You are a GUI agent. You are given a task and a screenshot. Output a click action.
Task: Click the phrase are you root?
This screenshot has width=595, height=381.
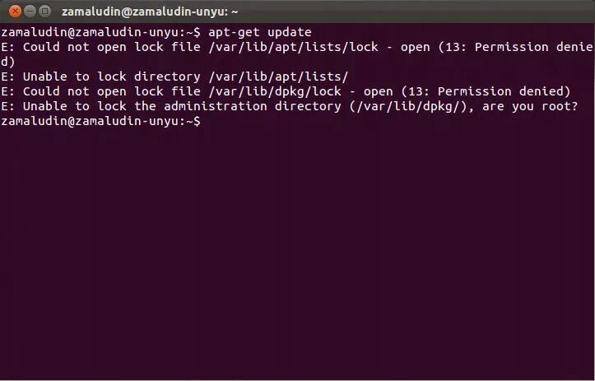[530, 107]
